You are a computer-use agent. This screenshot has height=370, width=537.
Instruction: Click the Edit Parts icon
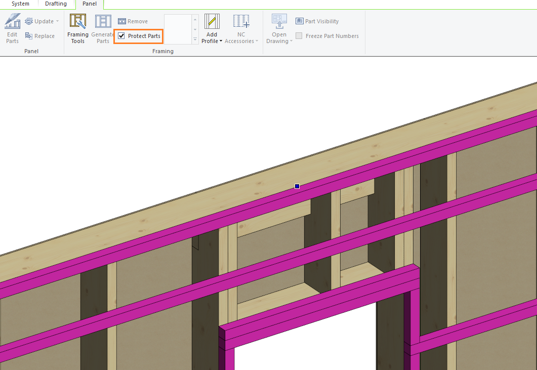click(x=13, y=22)
